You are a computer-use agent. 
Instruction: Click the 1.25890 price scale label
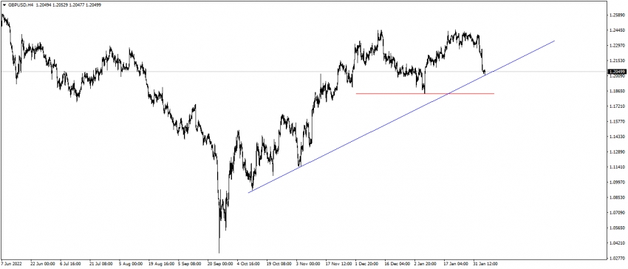coord(616,16)
